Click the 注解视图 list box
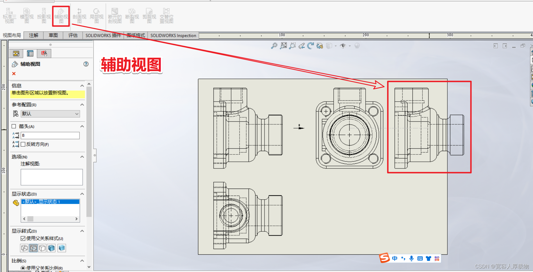This screenshot has width=533, height=272. coord(52,177)
